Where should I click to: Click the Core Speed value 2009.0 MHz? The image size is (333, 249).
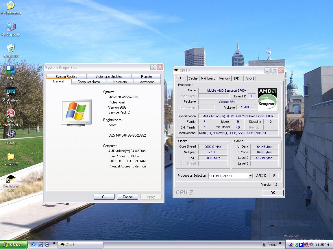(212, 146)
